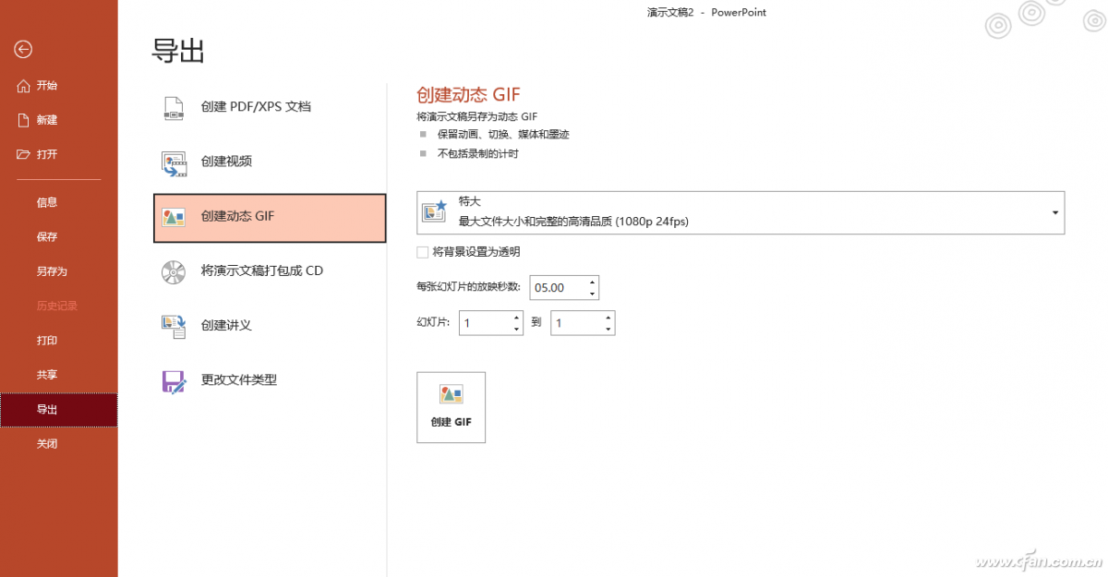Image resolution: width=1108 pixels, height=577 pixels.
Task: Select the 导出 sidebar item
Action: [x=59, y=410]
